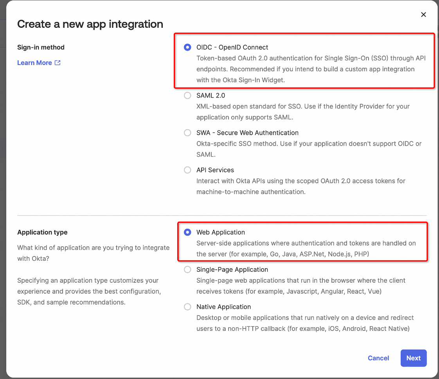439x379 pixels.
Task: Pick the SWA - Secure Web Authentication radio
Action: (x=187, y=133)
